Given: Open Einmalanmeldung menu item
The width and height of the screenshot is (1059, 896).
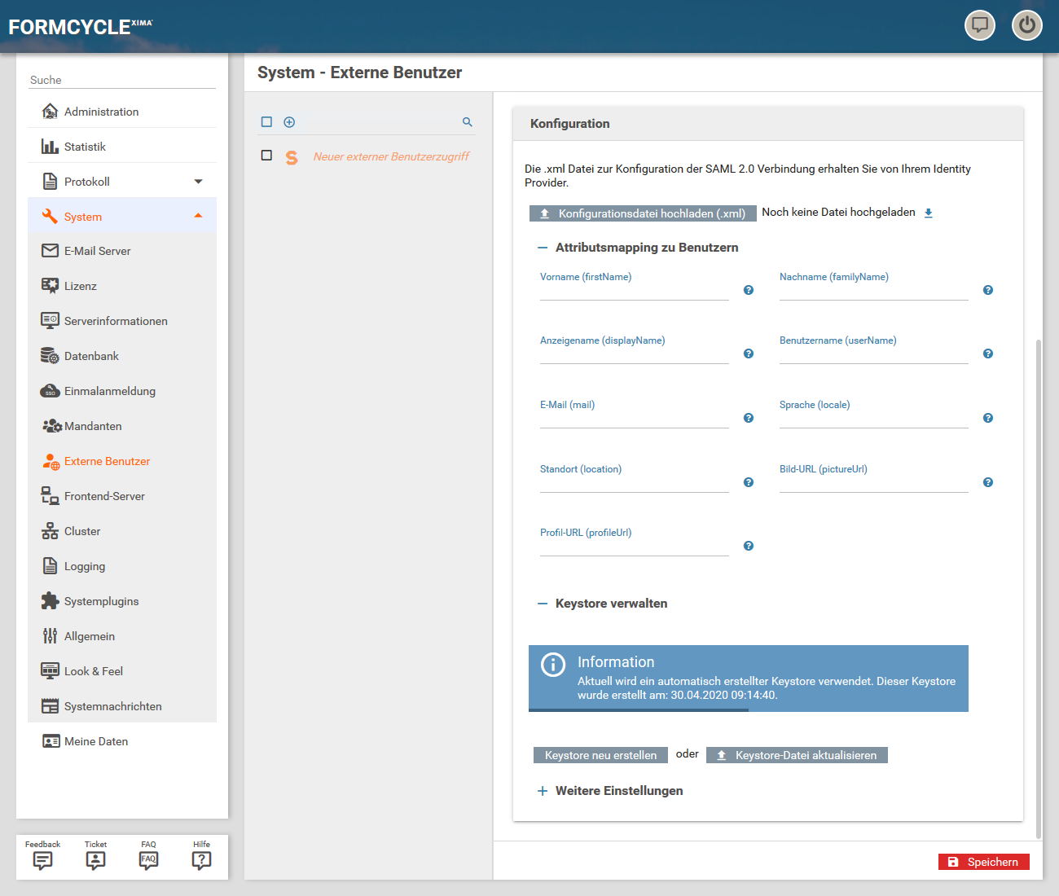Looking at the screenshot, I should [x=110, y=391].
